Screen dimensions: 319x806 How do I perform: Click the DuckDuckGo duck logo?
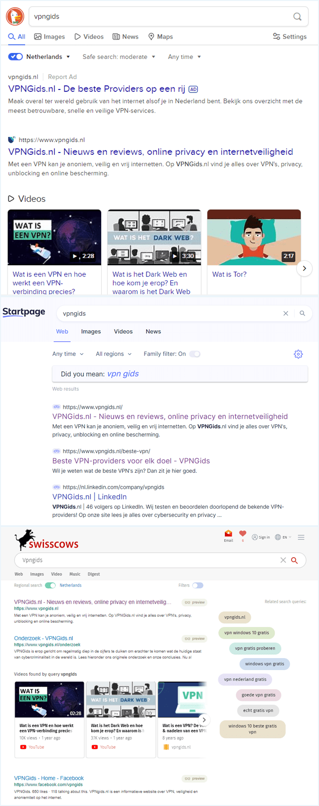[15, 16]
